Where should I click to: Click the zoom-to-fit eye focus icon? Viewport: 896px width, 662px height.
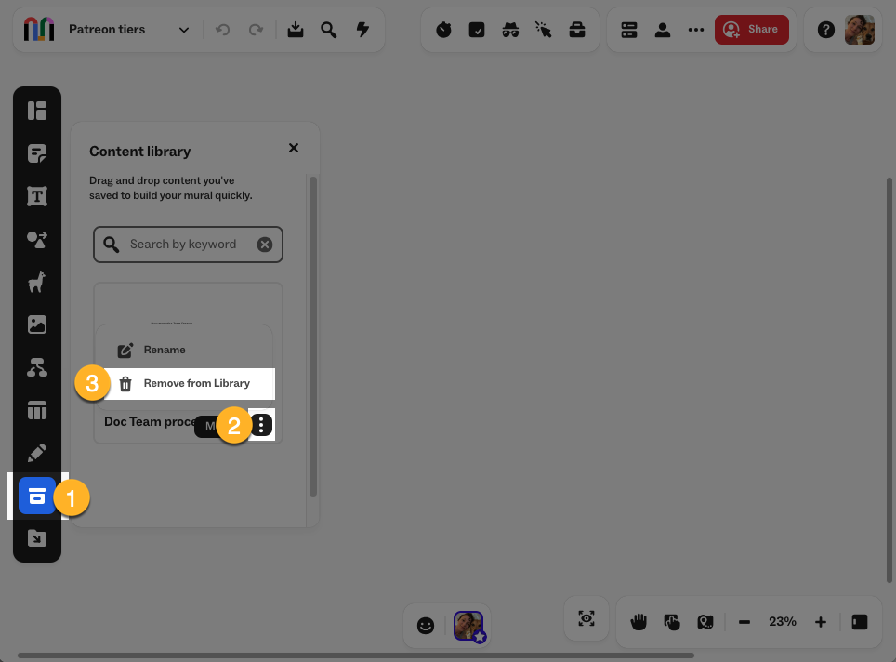586,618
